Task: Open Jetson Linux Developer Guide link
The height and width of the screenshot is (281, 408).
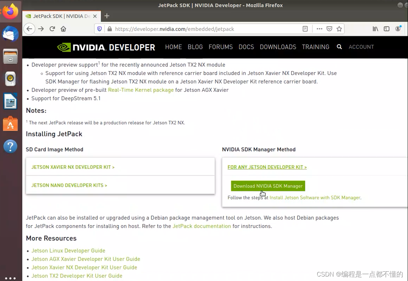Action: pyautogui.click(x=68, y=251)
